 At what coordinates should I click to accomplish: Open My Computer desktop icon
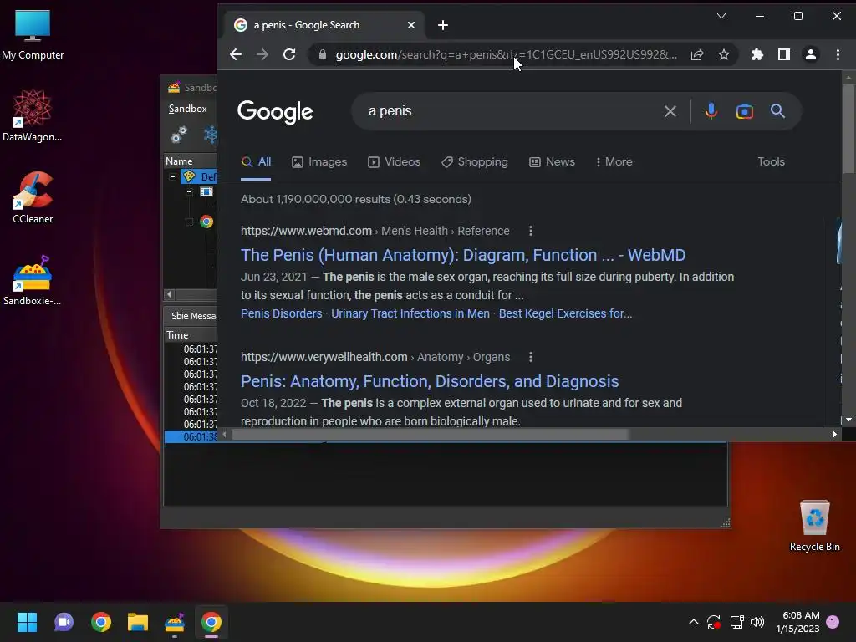[x=33, y=35]
